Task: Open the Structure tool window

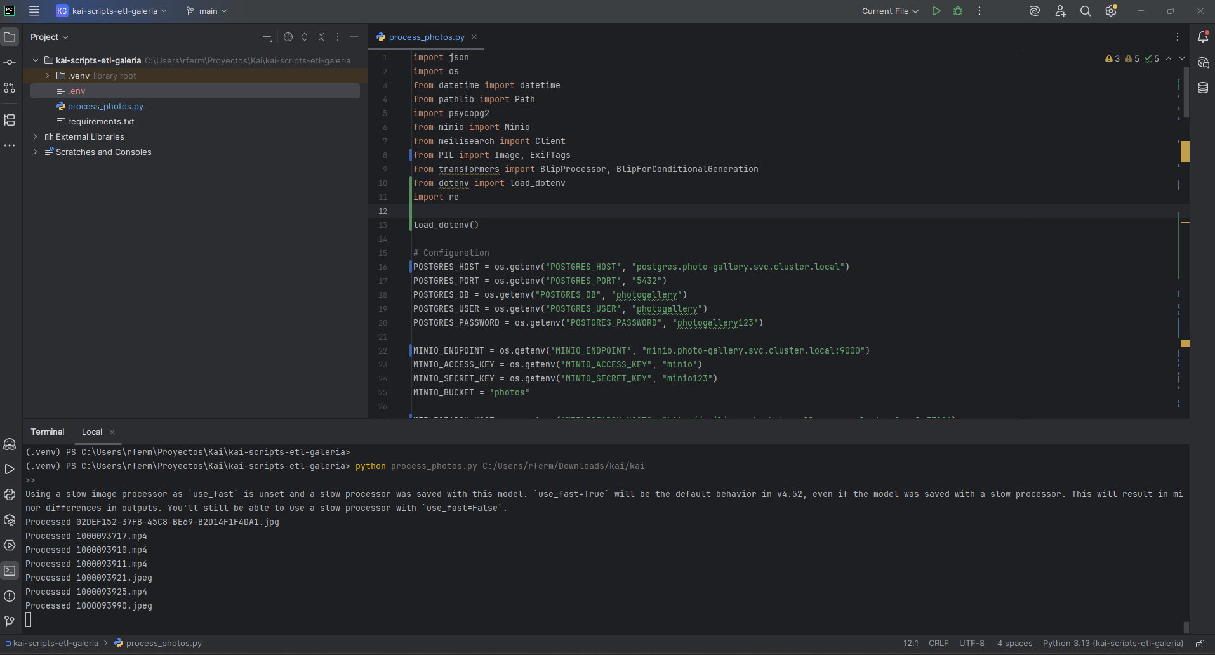Action: 10,120
